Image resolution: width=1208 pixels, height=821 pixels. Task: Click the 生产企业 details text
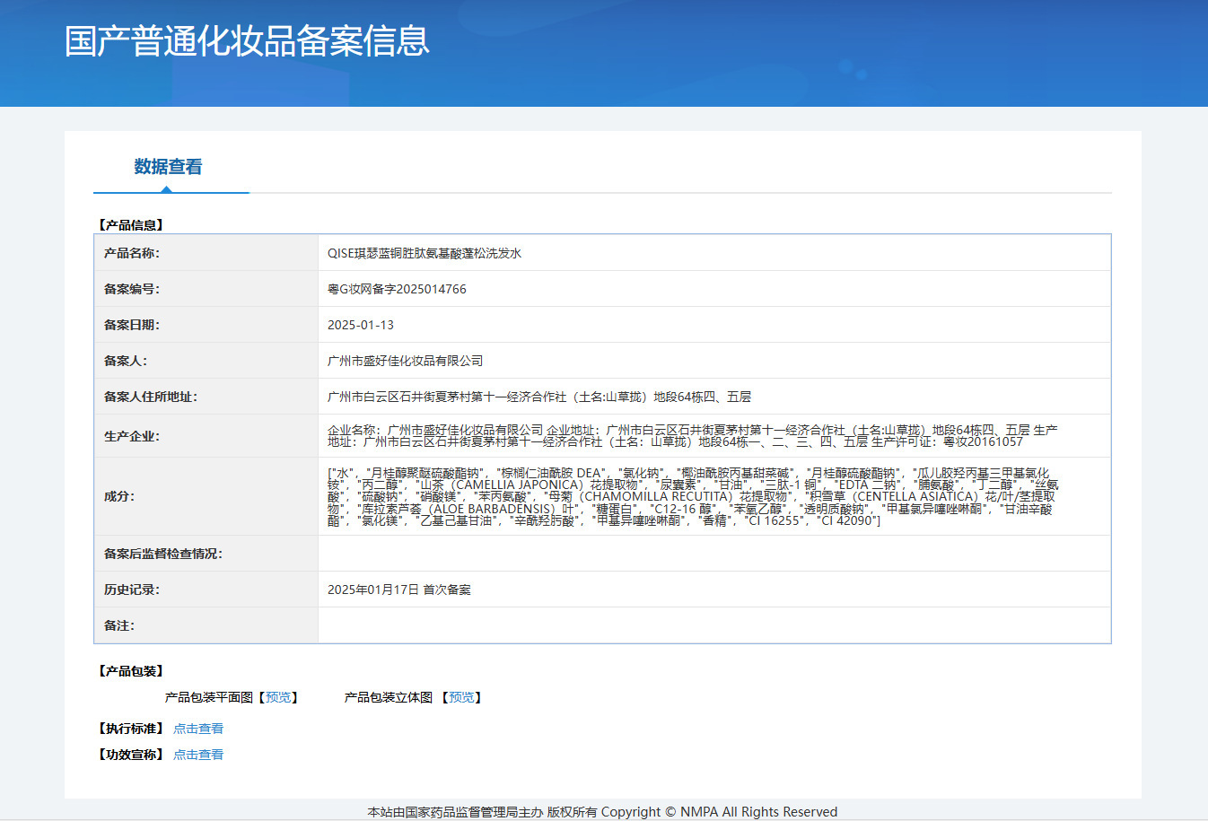[692, 436]
